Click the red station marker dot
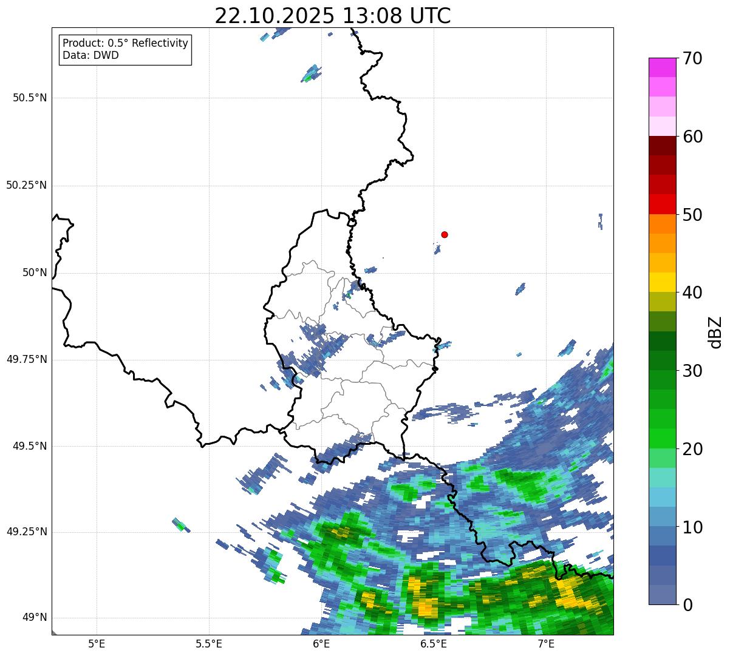730x656 pixels. coord(445,234)
